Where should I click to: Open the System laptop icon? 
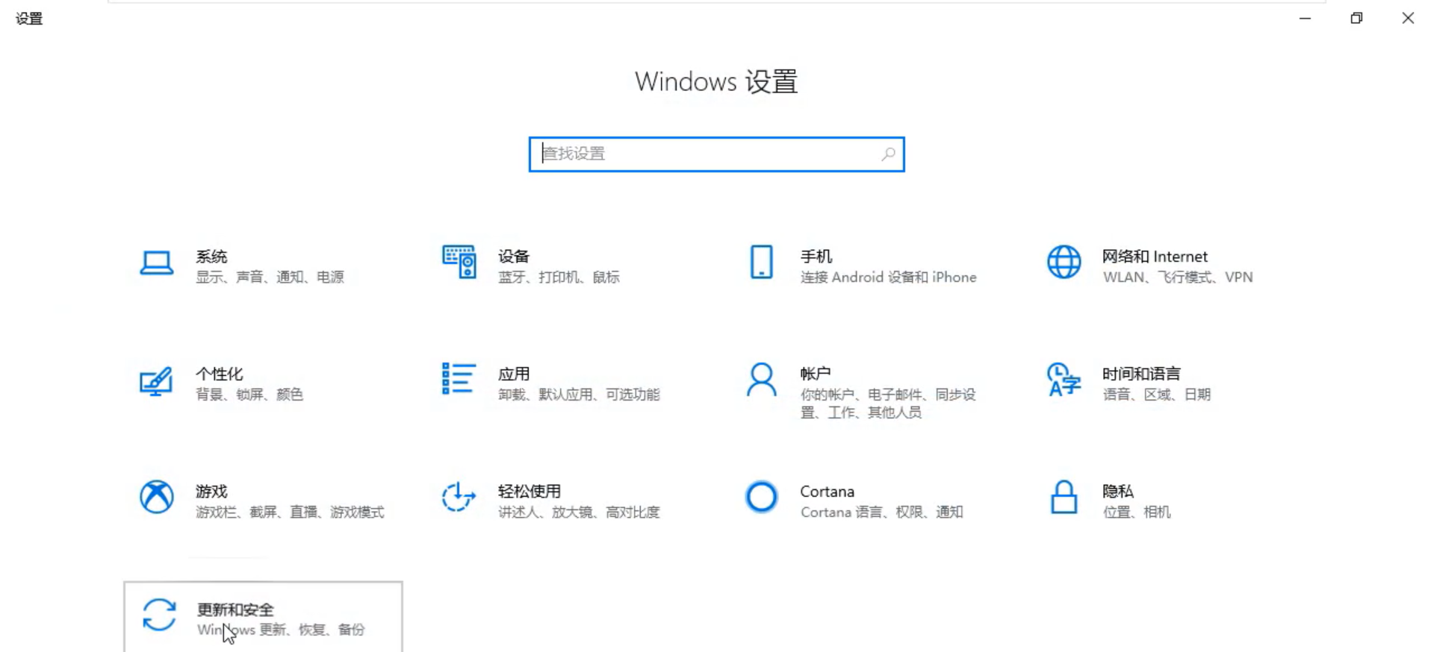coord(157,263)
